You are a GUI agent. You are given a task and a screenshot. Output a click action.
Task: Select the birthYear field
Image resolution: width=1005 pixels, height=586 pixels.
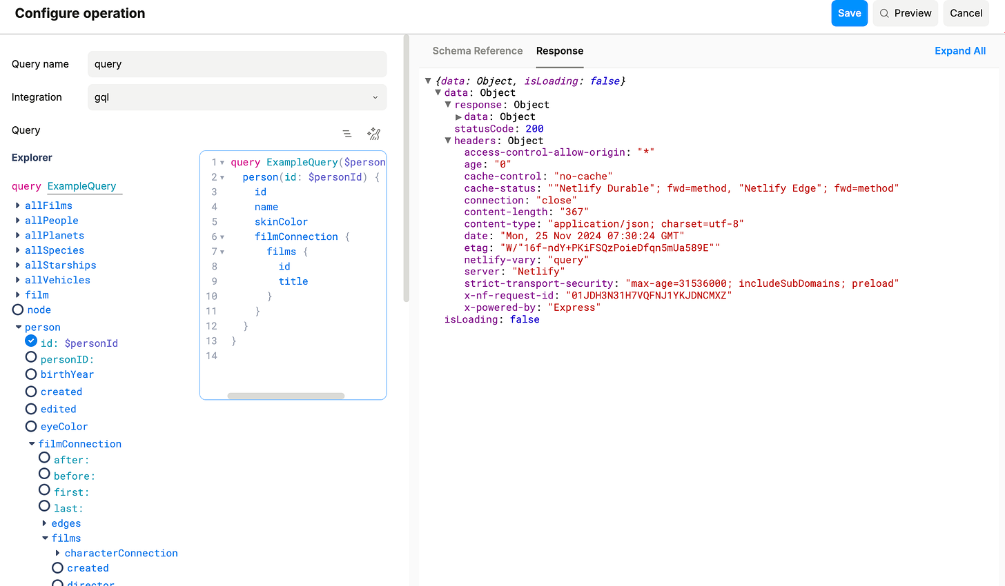click(31, 374)
